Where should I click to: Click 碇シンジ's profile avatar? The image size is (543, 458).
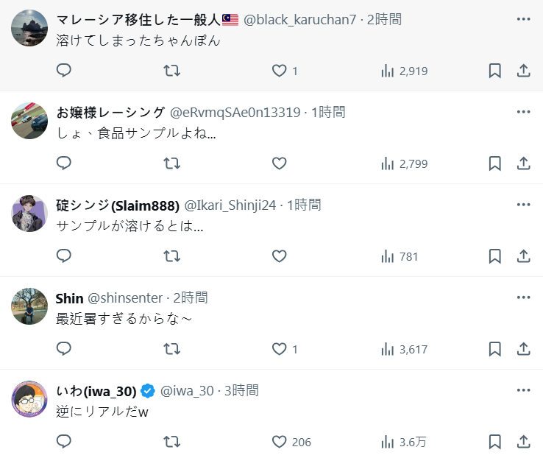pyautogui.click(x=29, y=214)
